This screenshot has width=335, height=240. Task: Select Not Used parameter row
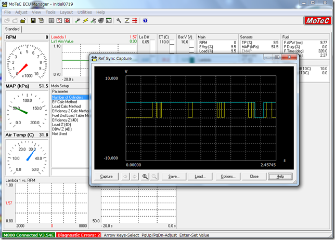coord(60,134)
